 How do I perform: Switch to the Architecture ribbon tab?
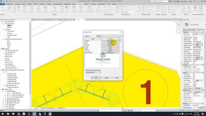tap(10, 4)
